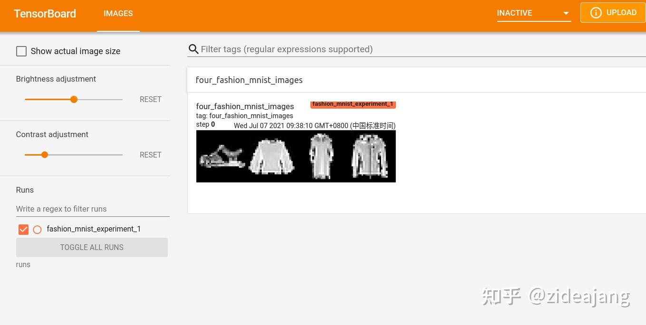Click the info icon on Upload button
The image size is (646, 325).
tap(596, 13)
